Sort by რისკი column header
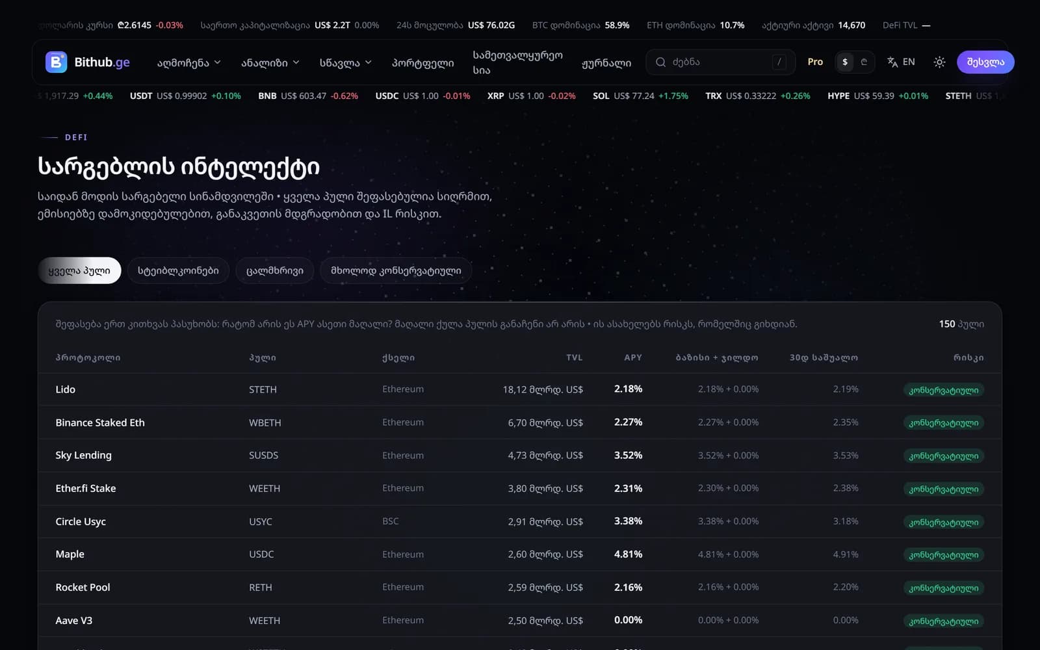 pos(968,357)
